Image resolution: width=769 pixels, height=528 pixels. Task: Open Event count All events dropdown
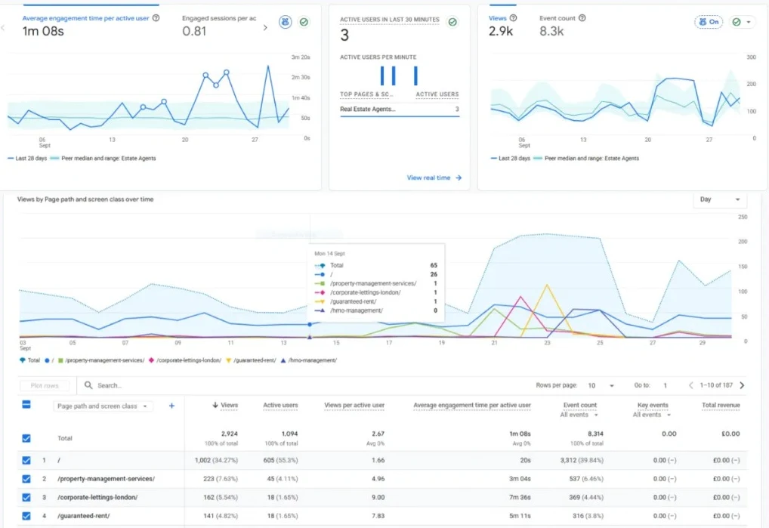click(579, 415)
